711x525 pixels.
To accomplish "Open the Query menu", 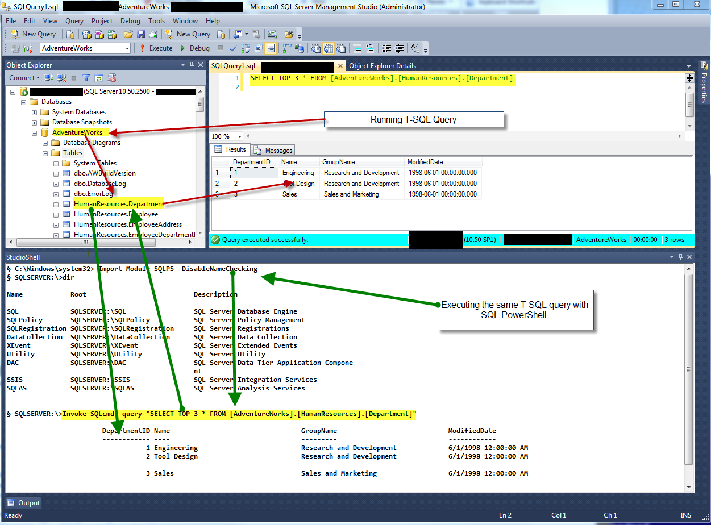I will 74,21.
